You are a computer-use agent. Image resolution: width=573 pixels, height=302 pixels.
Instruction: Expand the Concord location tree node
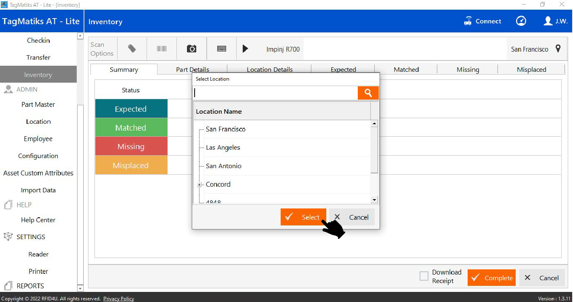199,185
